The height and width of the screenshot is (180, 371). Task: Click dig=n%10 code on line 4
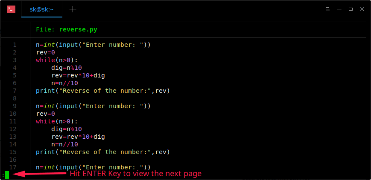pos(66,68)
